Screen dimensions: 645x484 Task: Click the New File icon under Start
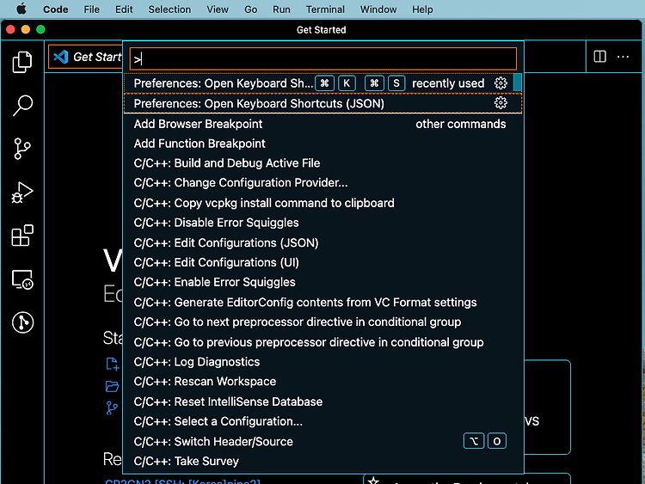click(x=112, y=364)
